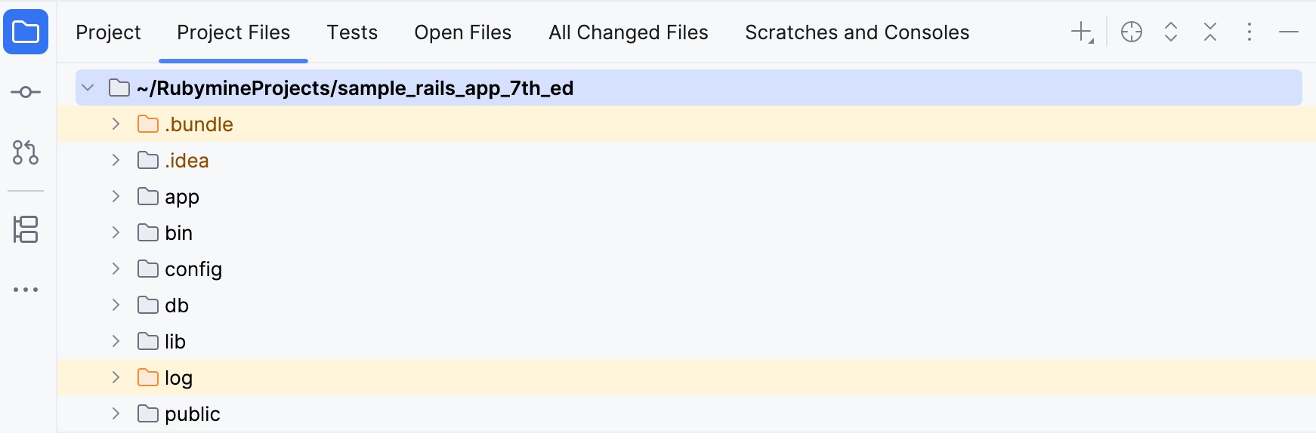Show more tool windows ellipsis
1316x433 pixels.
(x=26, y=290)
